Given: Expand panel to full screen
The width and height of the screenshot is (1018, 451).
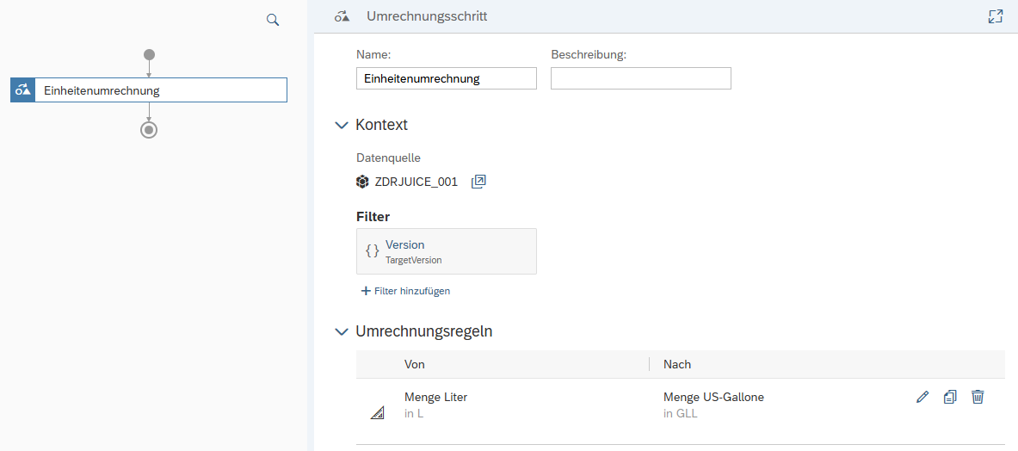Looking at the screenshot, I should pos(996,17).
